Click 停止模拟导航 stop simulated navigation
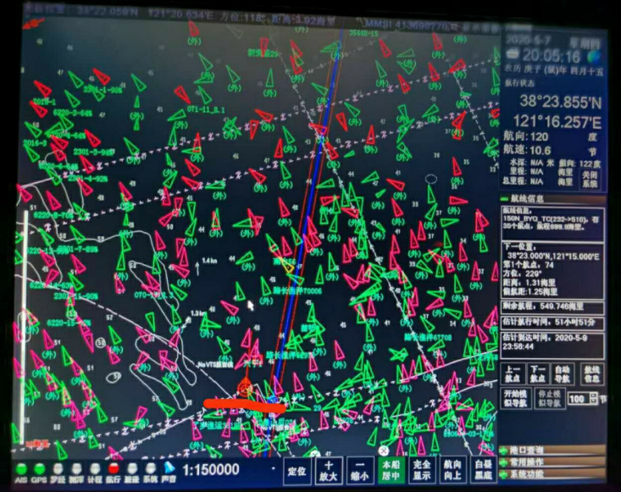Screen dimensions: 621x492 point(550,399)
